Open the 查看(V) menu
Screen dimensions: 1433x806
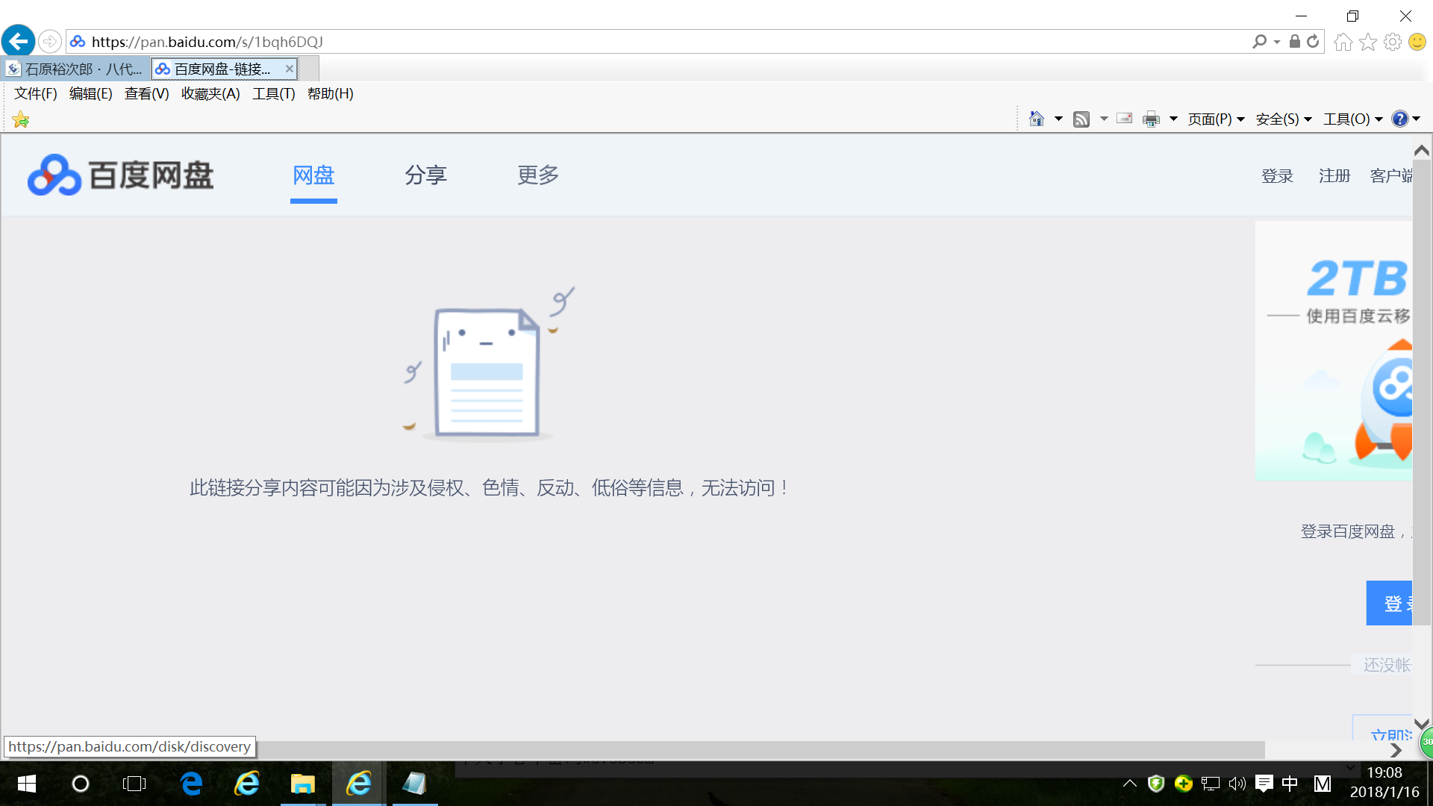pos(146,93)
